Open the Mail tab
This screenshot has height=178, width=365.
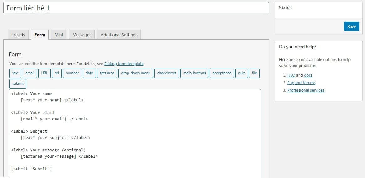(59, 35)
